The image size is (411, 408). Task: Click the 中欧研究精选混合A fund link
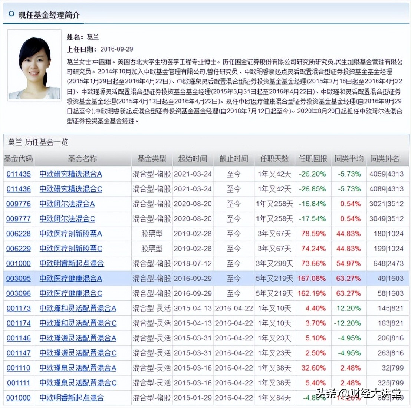click(x=71, y=174)
